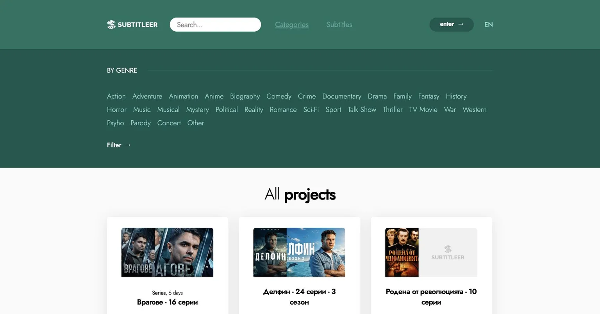The image size is (600, 314).
Task: Open the Subtitles menu item
Action: point(339,25)
